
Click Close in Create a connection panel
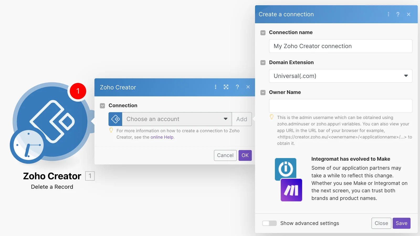[381, 223]
